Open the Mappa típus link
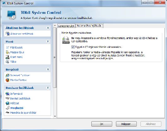Screen dimensions: 167x131 [17, 52]
